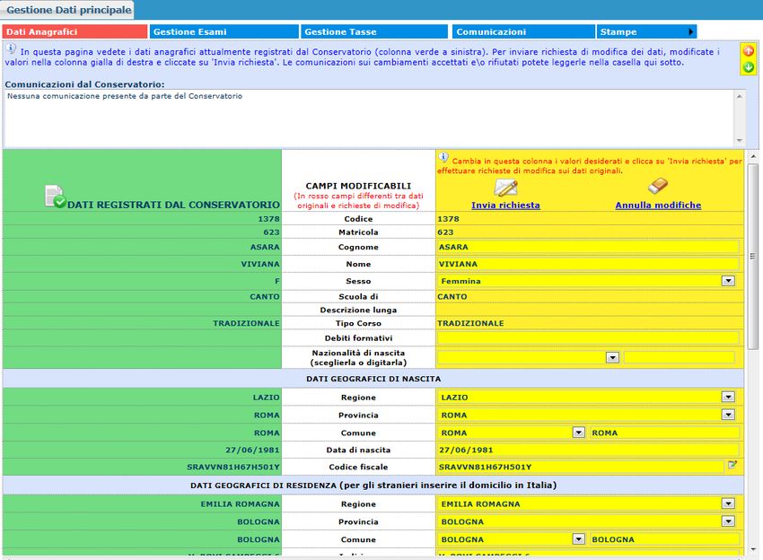Click the green down arrow icon

click(748, 67)
